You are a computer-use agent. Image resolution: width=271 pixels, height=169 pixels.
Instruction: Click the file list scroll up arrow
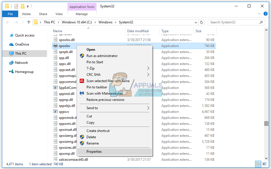coord(266,30)
